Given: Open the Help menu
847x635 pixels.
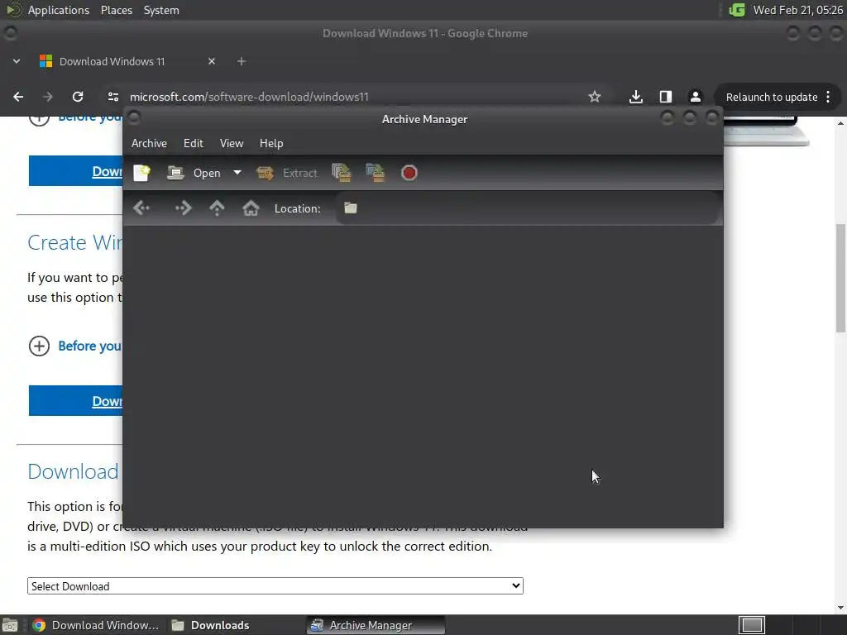Looking at the screenshot, I should (271, 143).
